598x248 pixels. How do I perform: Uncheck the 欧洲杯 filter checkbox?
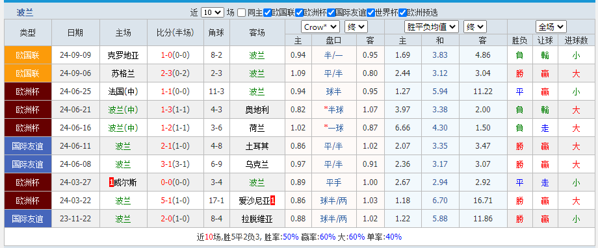point(300,12)
